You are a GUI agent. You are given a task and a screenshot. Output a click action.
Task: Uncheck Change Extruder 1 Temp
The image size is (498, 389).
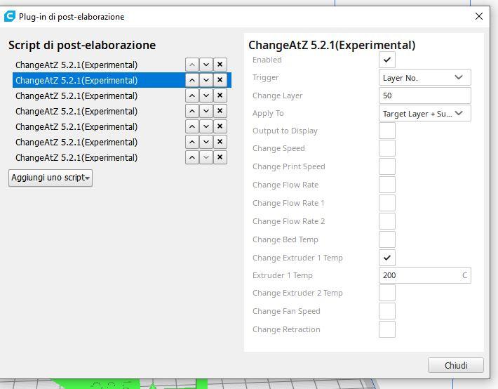387,258
